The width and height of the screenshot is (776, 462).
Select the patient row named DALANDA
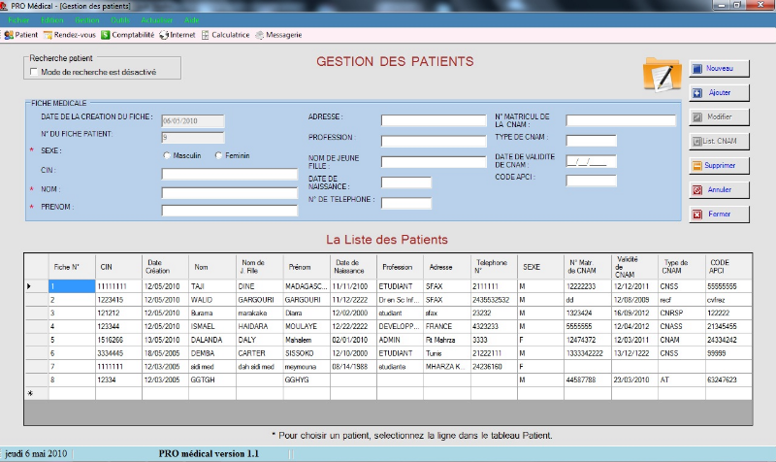point(211,341)
